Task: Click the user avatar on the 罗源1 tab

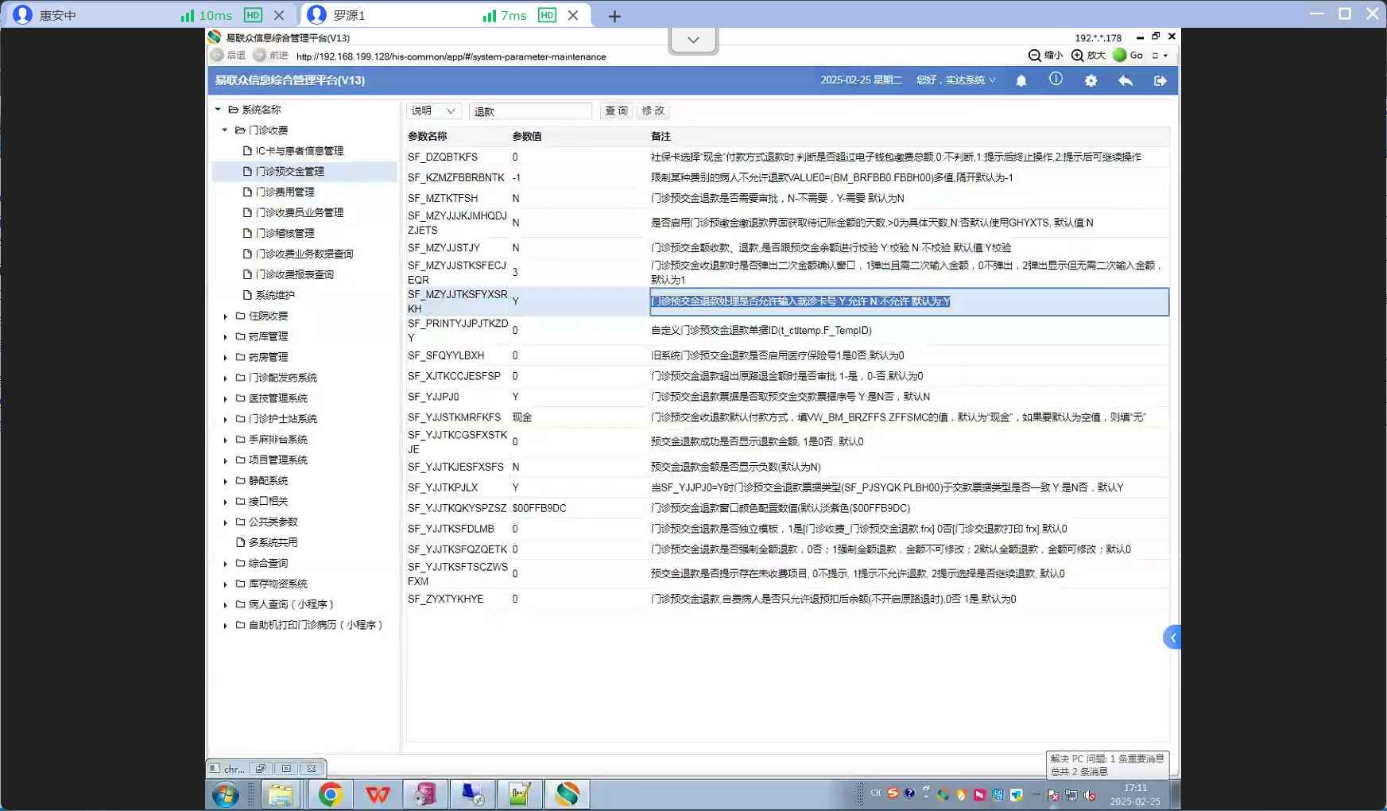Action: (x=316, y=15)
